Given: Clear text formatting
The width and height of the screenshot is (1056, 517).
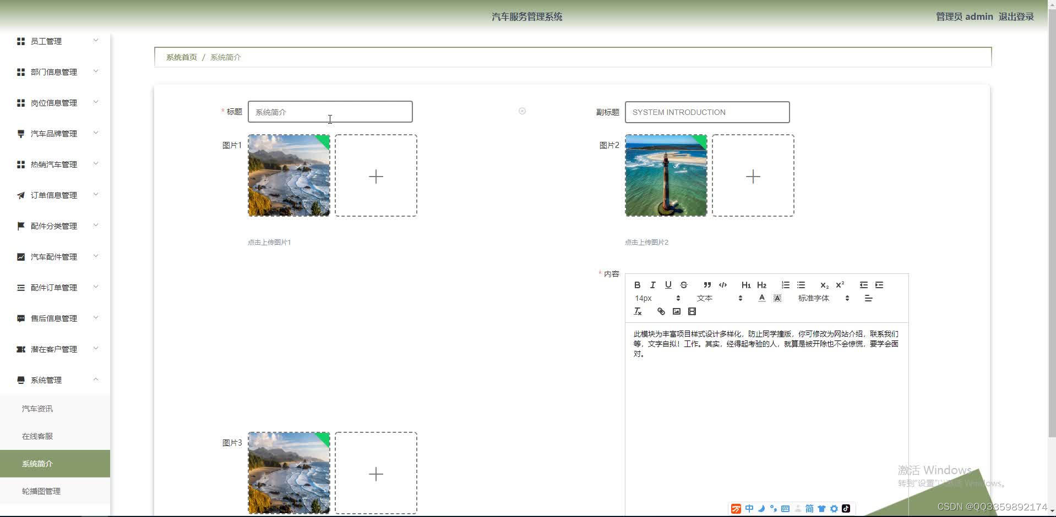Looking at the screenshot, I should click(x=638, y=311).
